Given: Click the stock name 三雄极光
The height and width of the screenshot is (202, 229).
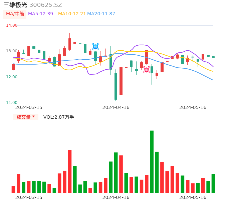Looking at the screenshot, I should point(15,5).
